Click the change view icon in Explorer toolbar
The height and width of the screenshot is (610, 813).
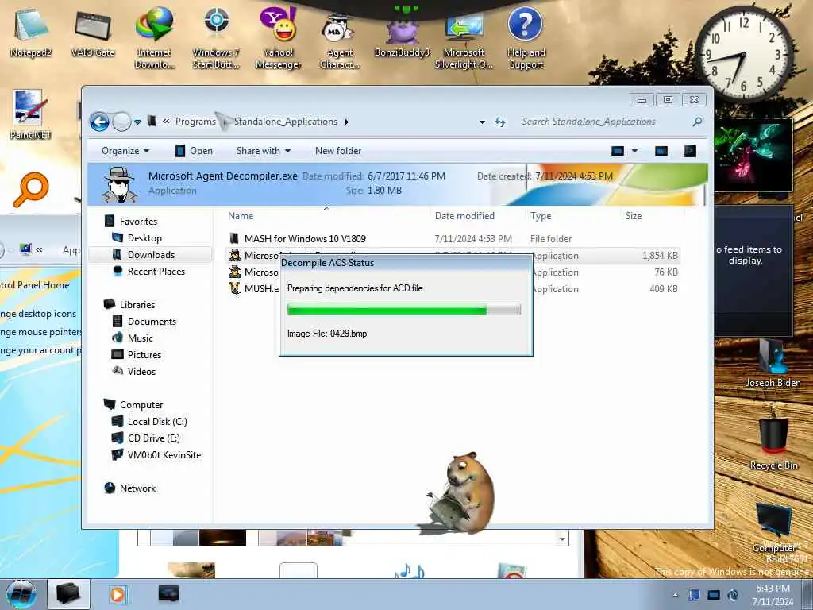pyautogui.click(x=618, y=151)
